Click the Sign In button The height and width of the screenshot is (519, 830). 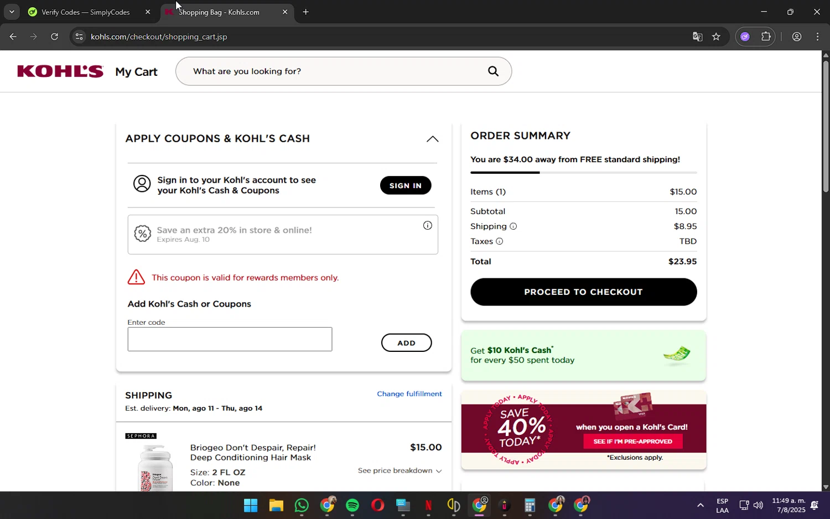coord(406,185)
